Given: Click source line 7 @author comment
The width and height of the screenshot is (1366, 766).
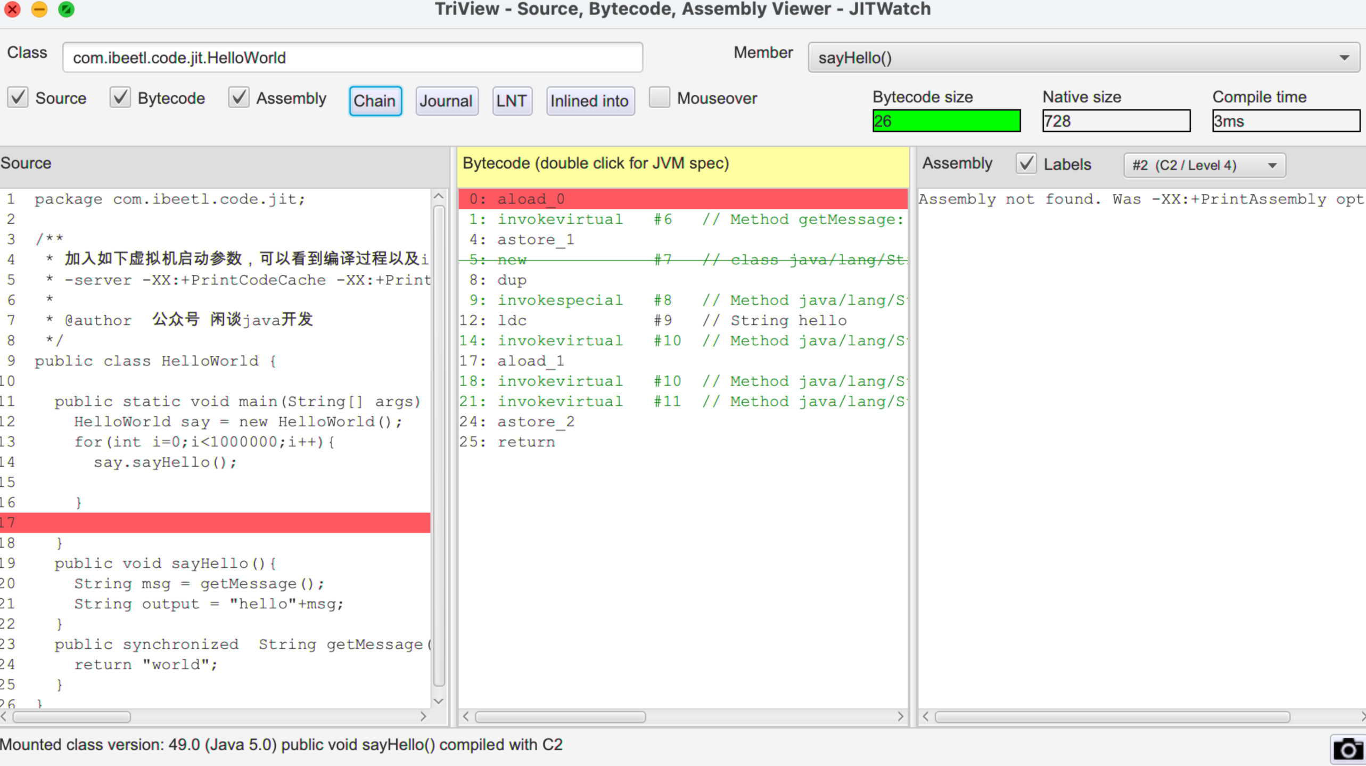Looking at the screenshot, I should click(215, 320).
